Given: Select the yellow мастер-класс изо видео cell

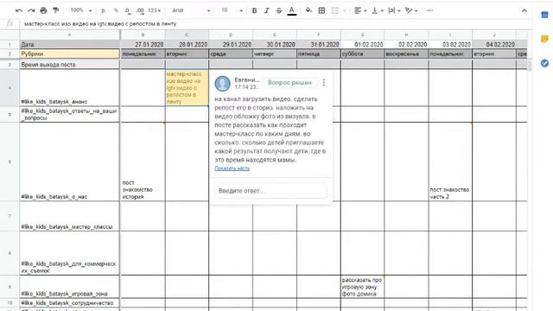Looking at the screenshot, I should click(x=187, y=87).
